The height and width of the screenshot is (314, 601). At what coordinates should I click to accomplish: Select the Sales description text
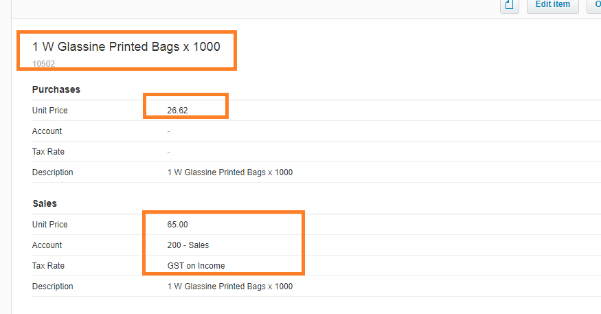click(x=230, y=287)
